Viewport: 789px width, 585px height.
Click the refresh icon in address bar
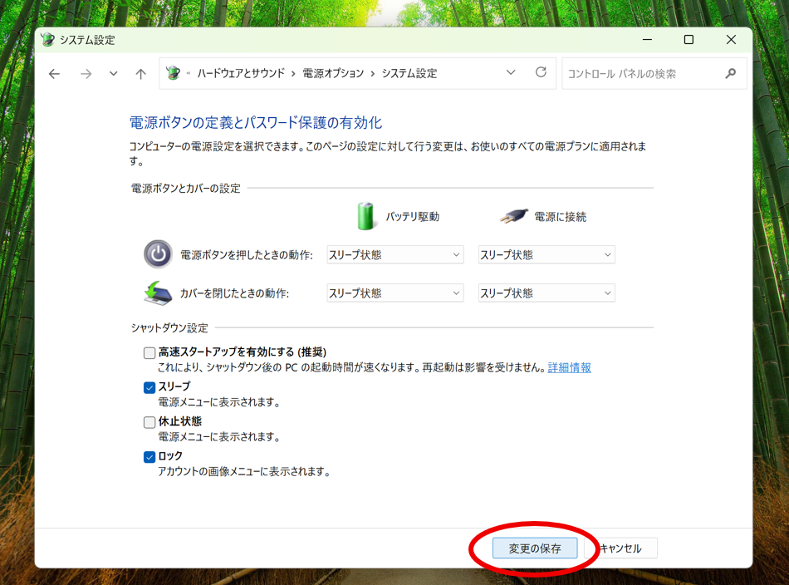[x=541, y=73]
